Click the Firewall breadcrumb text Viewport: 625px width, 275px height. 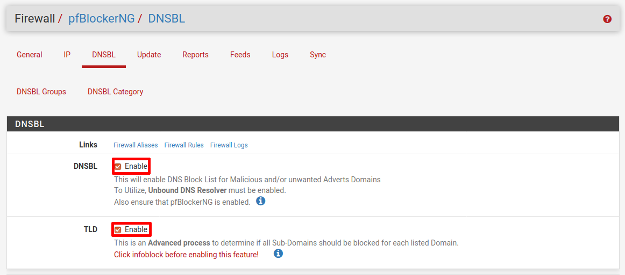pos(34,18)
